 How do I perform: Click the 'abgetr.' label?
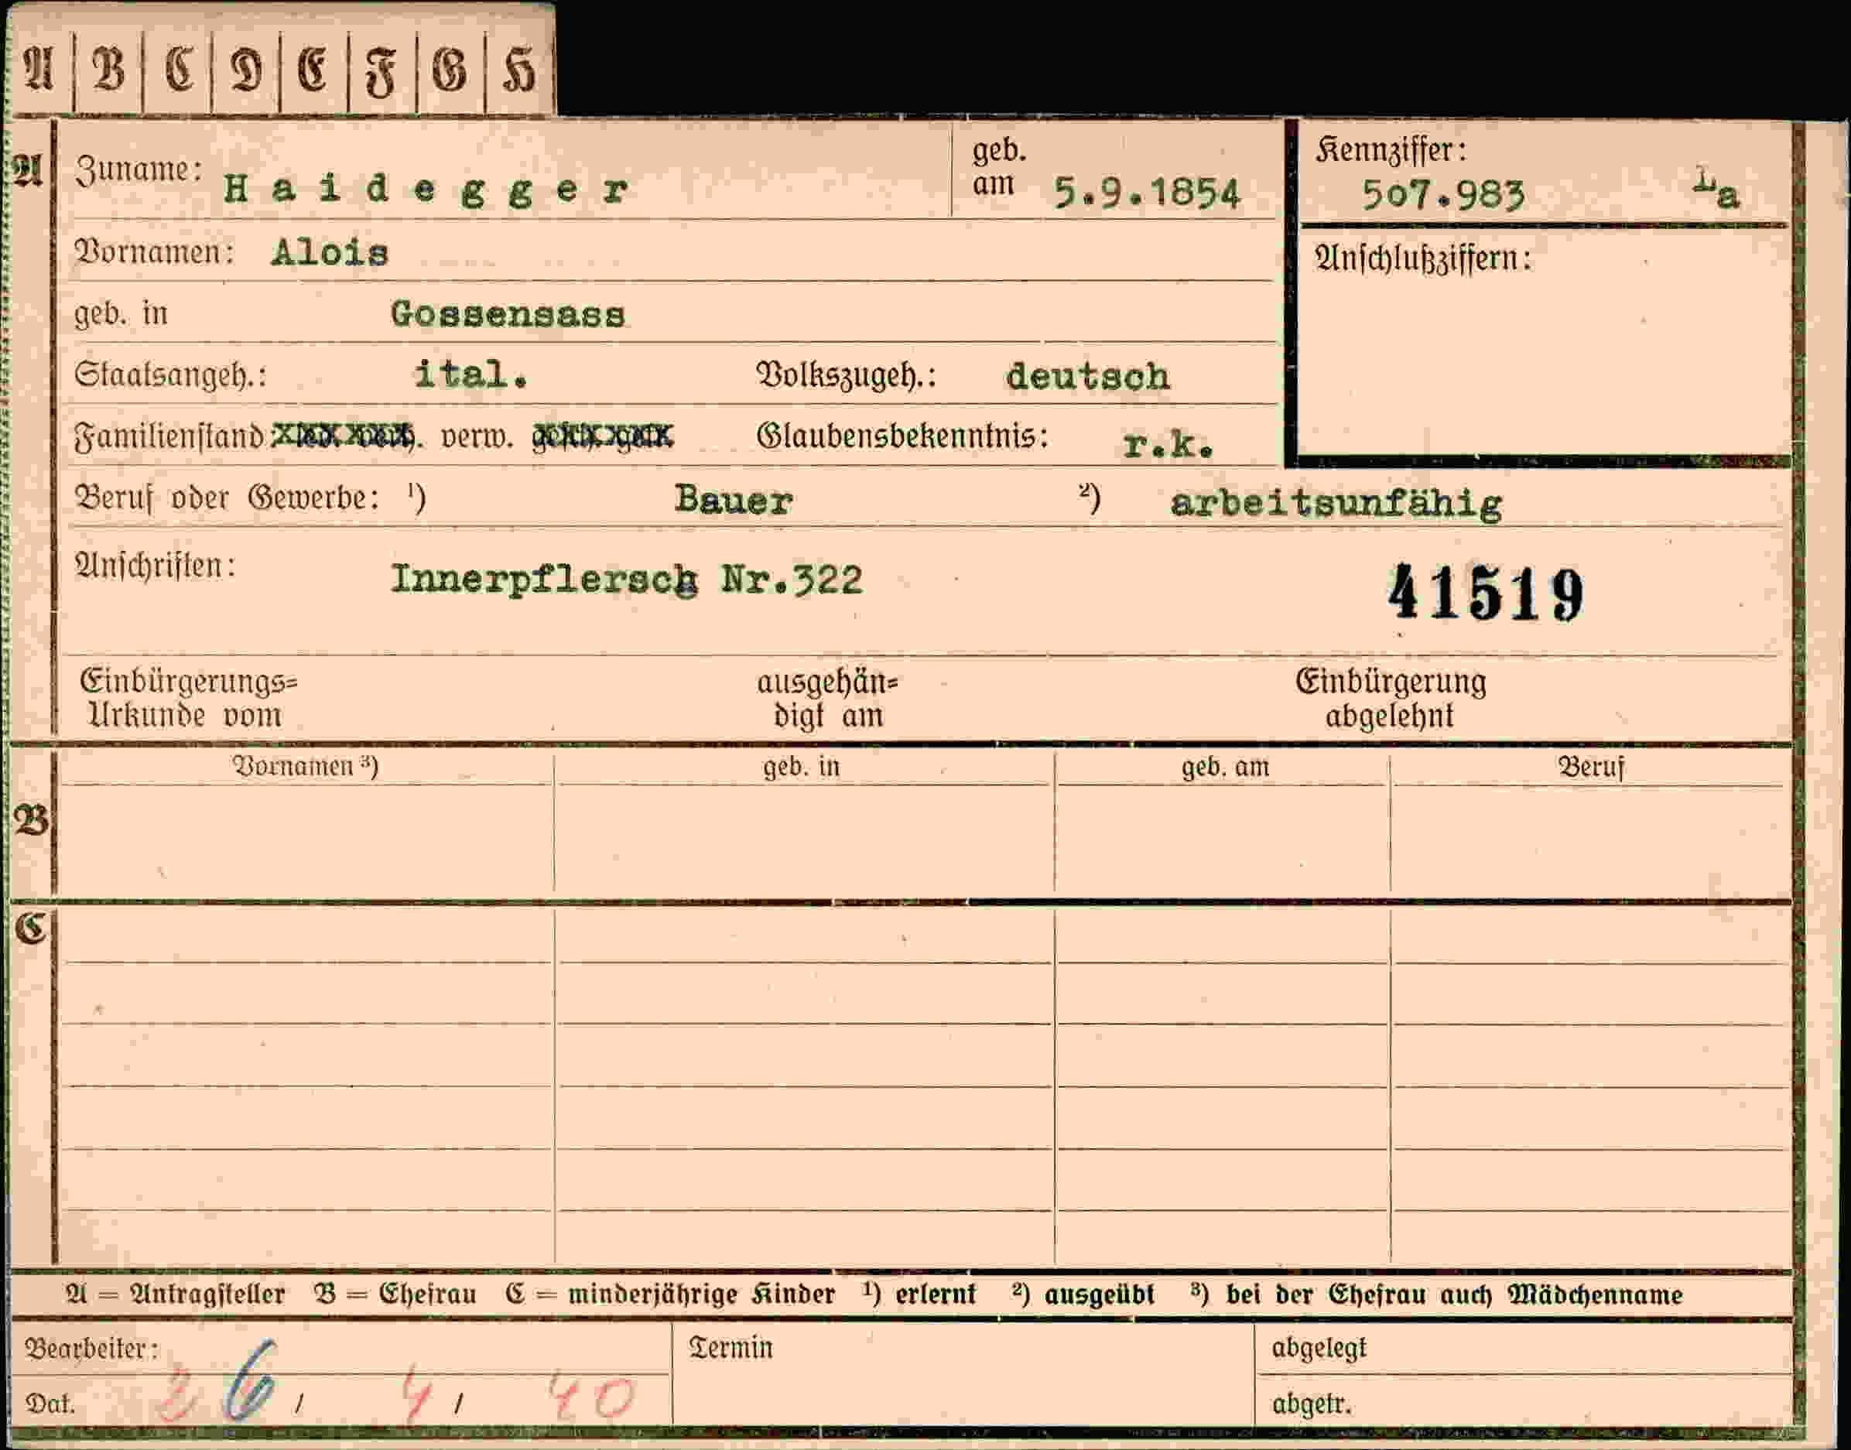click(x=1312, y=1404)
